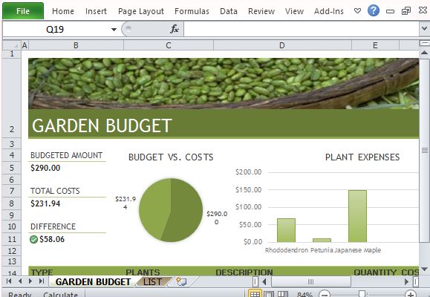Screen dimensions: 430x297
Task: Click the vertical scrollbar down arrow
Action: [x=424, y=269]
